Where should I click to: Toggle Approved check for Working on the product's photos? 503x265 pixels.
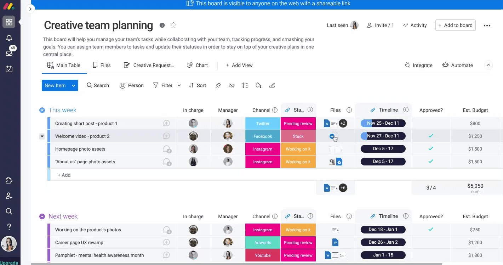point(431,230)
